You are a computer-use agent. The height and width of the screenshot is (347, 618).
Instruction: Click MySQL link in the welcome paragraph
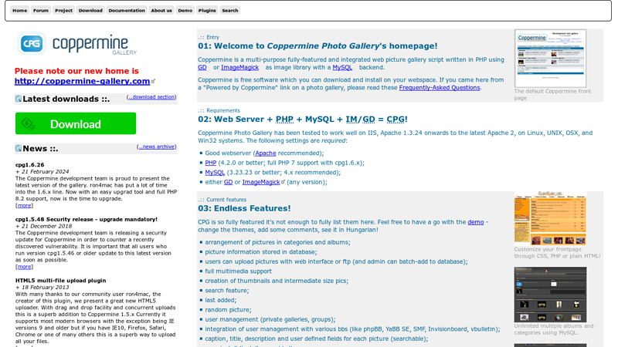coord(342,67)
